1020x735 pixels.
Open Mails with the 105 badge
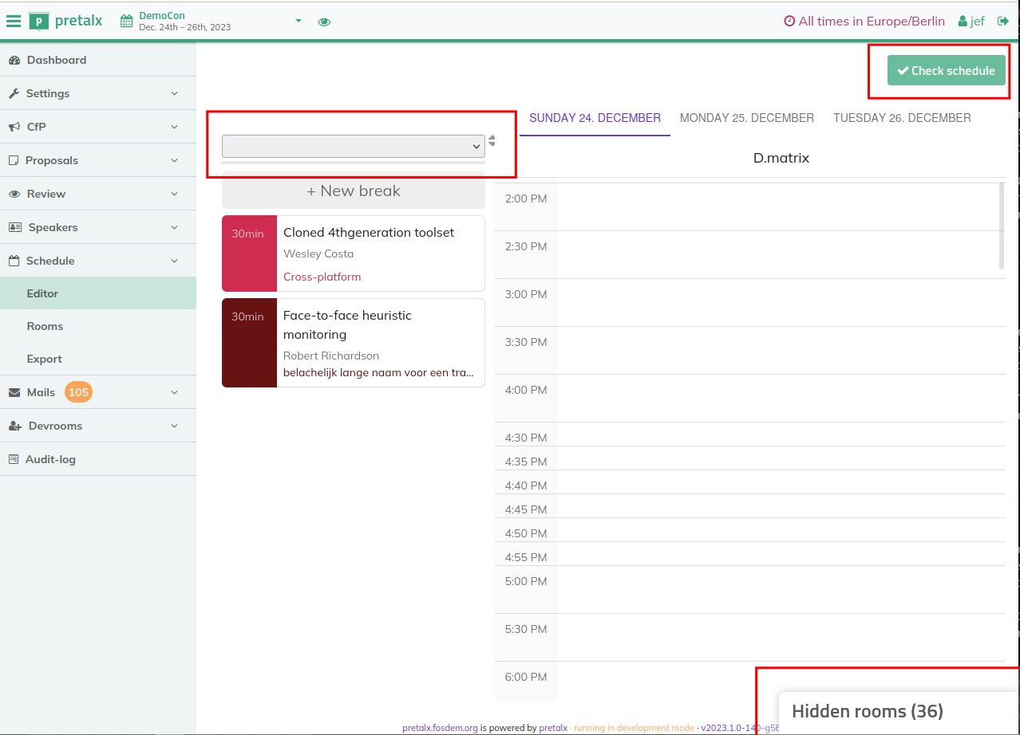tap(42, 392)
